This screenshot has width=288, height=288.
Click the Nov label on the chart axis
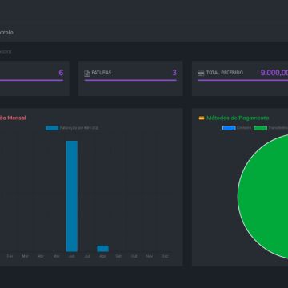click(x=150, y=256)
